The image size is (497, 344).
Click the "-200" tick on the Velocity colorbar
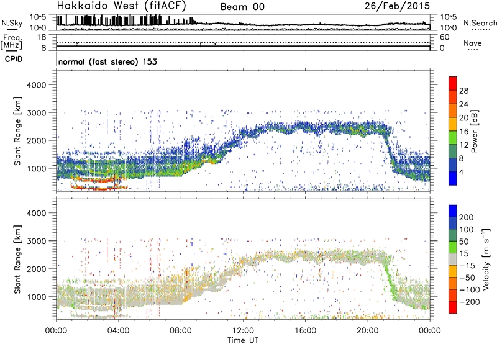(x=469, y=302)
